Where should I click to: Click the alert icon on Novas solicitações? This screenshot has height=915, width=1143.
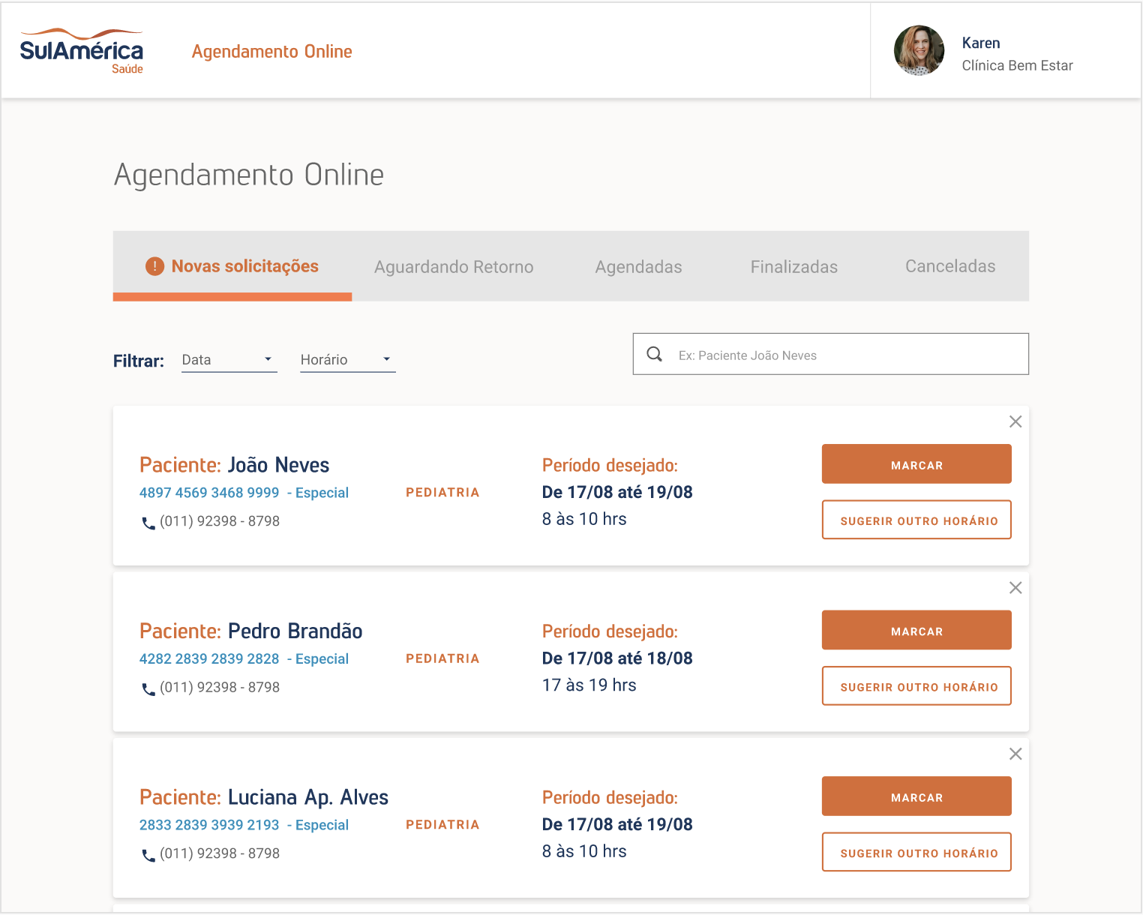154,266
